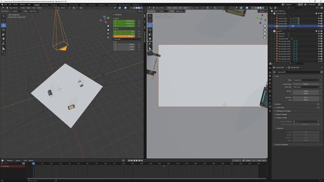This screenshot has width=324, height=182.
Task: Click blue playhead frame marker in timeline
Action: pos(33,163)
